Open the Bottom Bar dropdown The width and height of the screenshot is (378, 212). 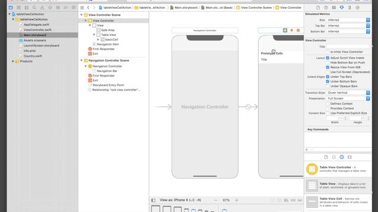click(x=348, y=31)
